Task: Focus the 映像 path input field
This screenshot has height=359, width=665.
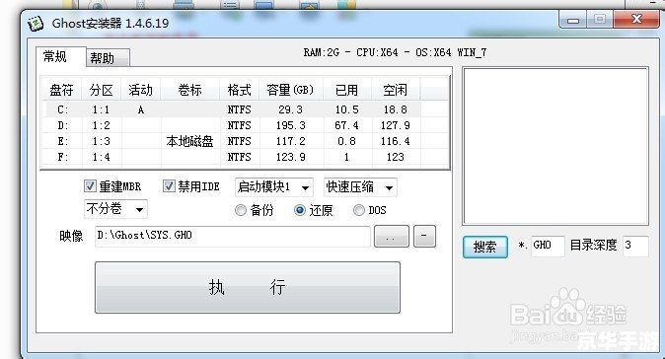Action: pyautogui.click(x=233, y=236)
